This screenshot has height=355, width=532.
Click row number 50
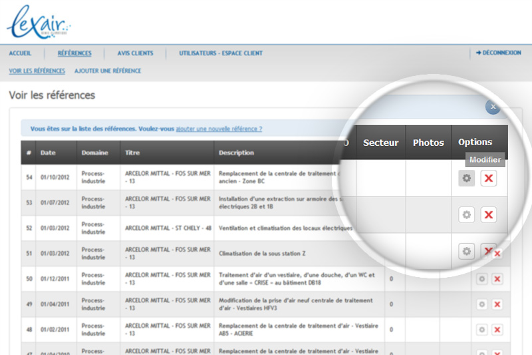point(29,279)
